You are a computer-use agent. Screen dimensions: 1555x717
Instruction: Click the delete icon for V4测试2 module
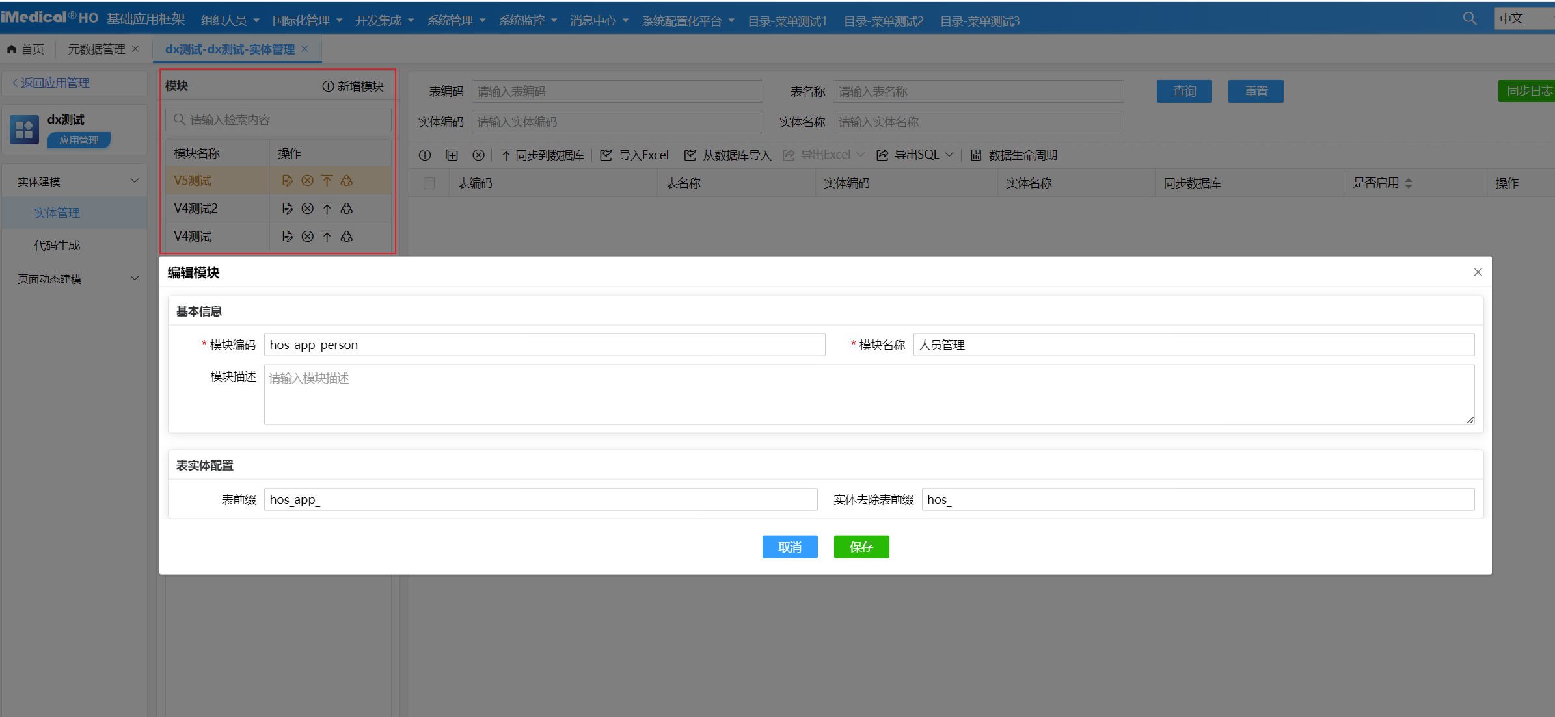click(307, 209)
